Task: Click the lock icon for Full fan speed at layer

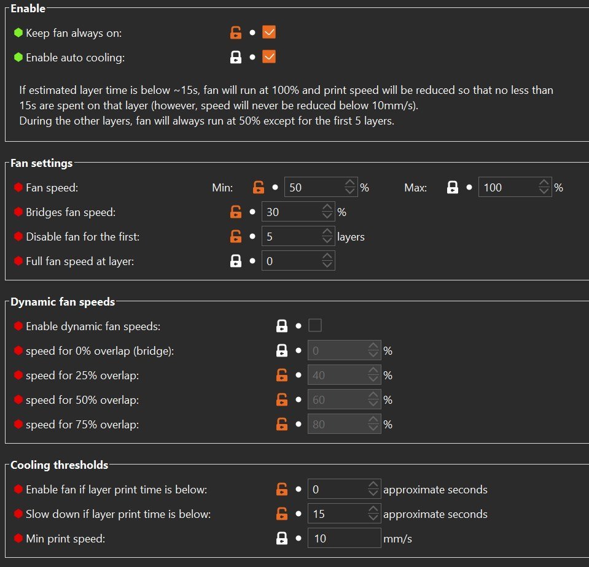Action: (235, 261)
